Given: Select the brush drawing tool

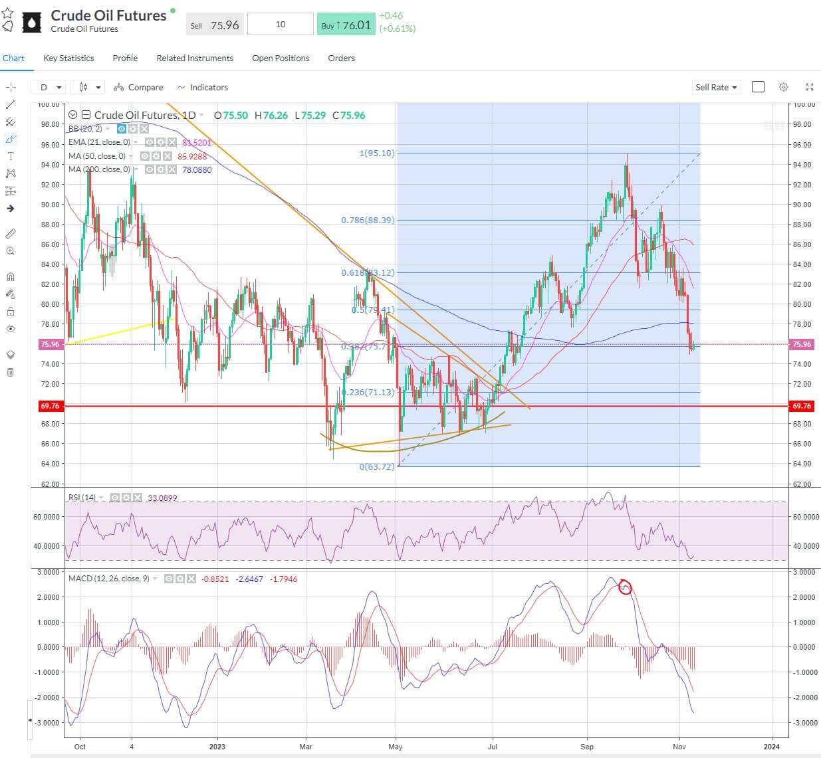Looking at the screenshot, I should pos(10,139).
